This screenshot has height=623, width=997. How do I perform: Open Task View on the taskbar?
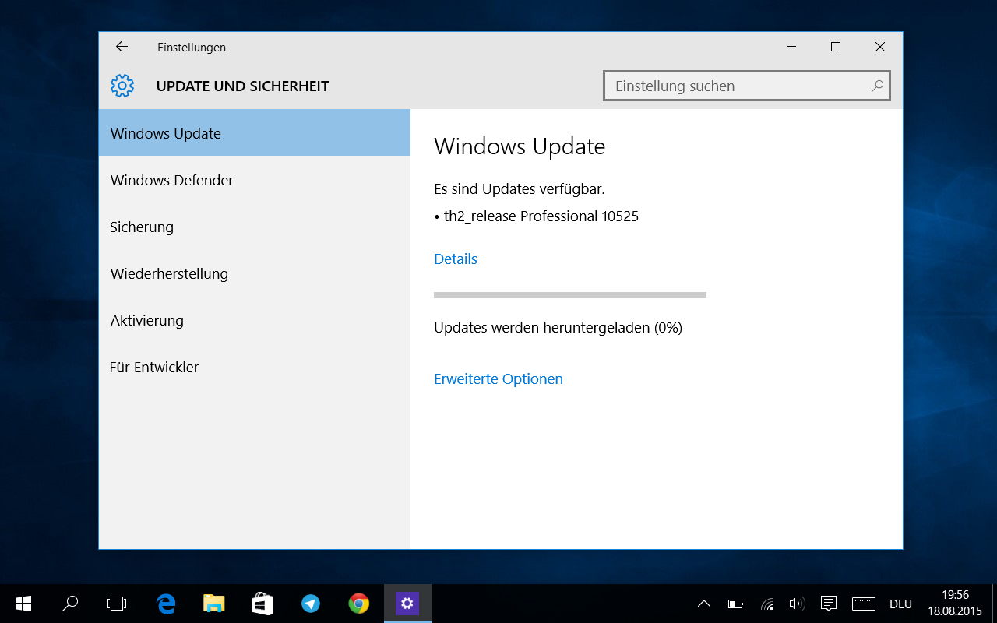tap(117, 604)
